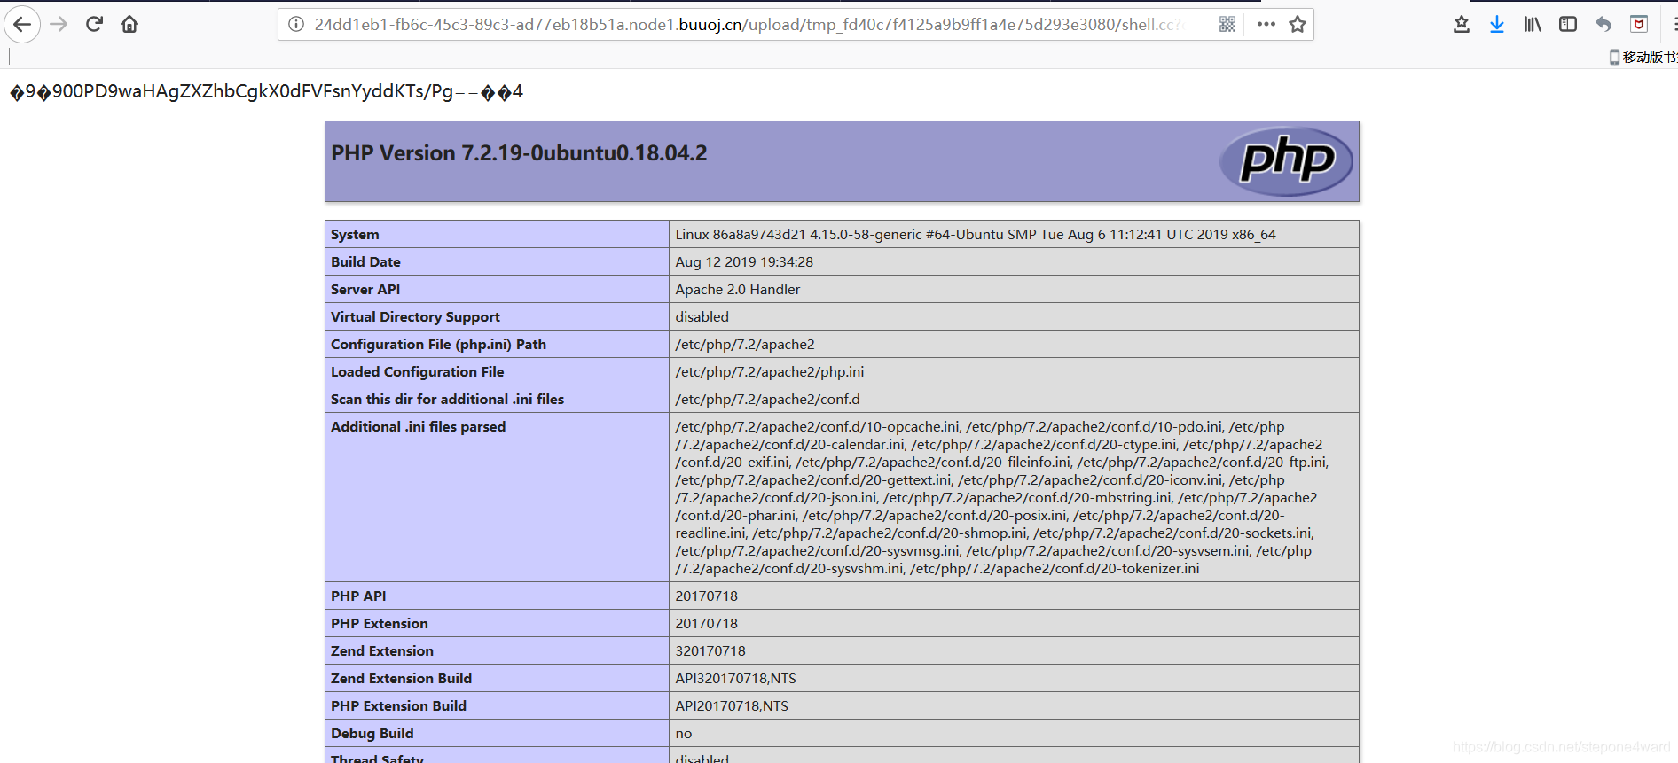Bookmark this page with the star icon

tap(1298, 24)
